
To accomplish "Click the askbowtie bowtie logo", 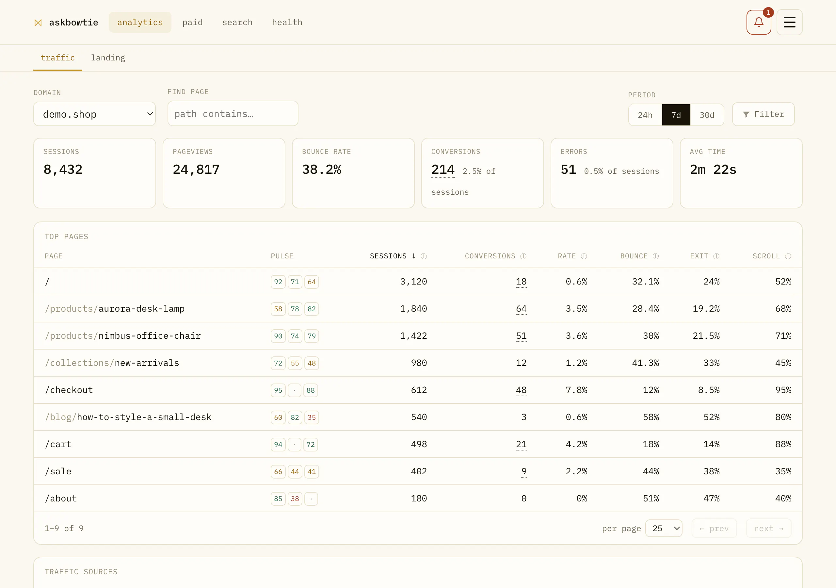I will point(38,23).
